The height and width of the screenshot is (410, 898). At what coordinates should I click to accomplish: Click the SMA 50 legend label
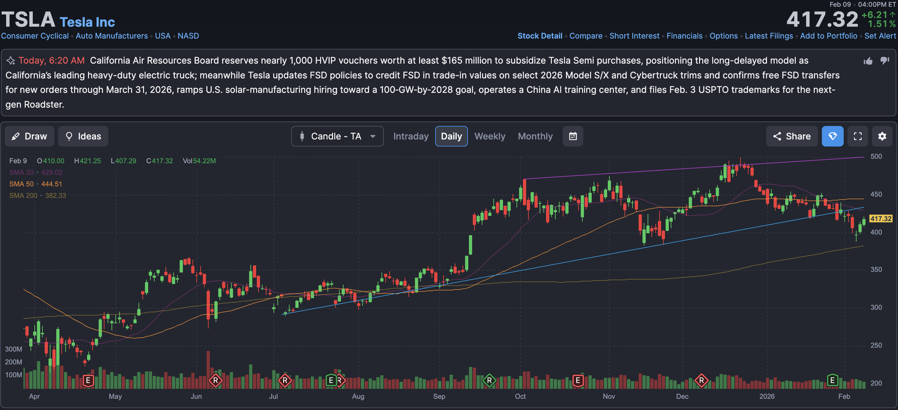point(22,184)
